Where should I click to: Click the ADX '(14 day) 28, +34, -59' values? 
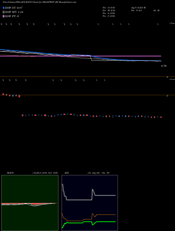click(98, 173)
